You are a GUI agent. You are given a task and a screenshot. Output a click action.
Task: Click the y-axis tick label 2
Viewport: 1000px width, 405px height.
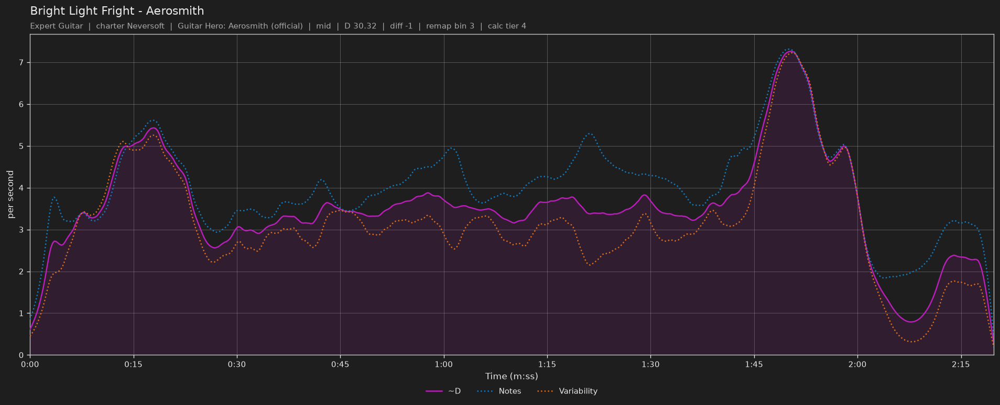[x=21, y=272]
